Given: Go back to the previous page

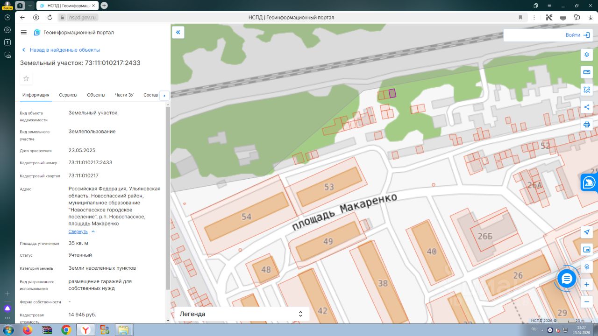Looking at the screenshot, I should tap(22, 17).
